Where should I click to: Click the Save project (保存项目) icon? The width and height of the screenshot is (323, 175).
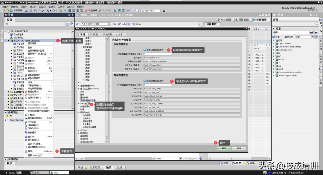11,10
